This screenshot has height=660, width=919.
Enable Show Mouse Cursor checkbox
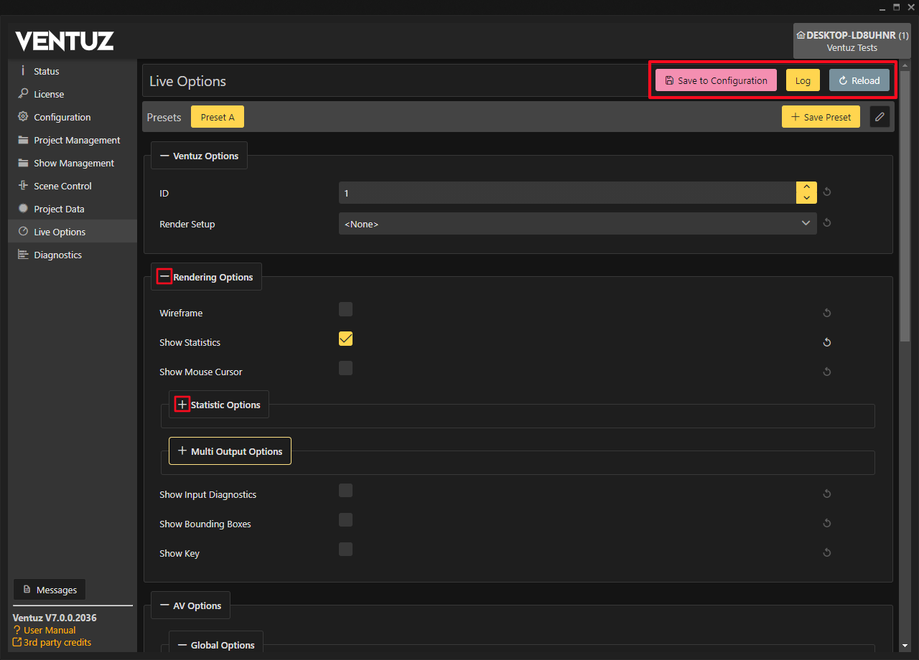[345, 368]
